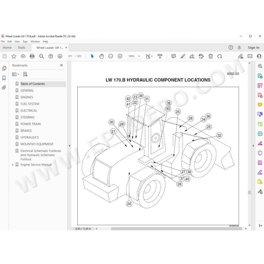Open the draw markup tool
This screenshot has width=264, height=264.
pos(192,56)
